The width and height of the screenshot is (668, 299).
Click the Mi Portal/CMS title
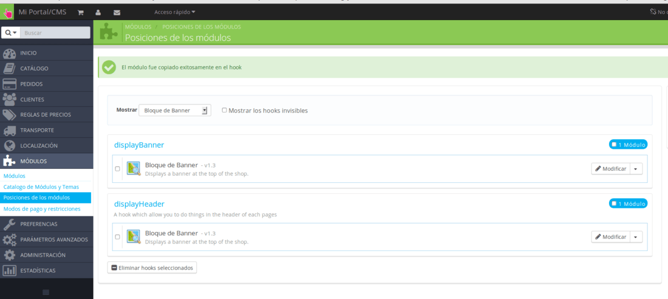coord(43,12)
